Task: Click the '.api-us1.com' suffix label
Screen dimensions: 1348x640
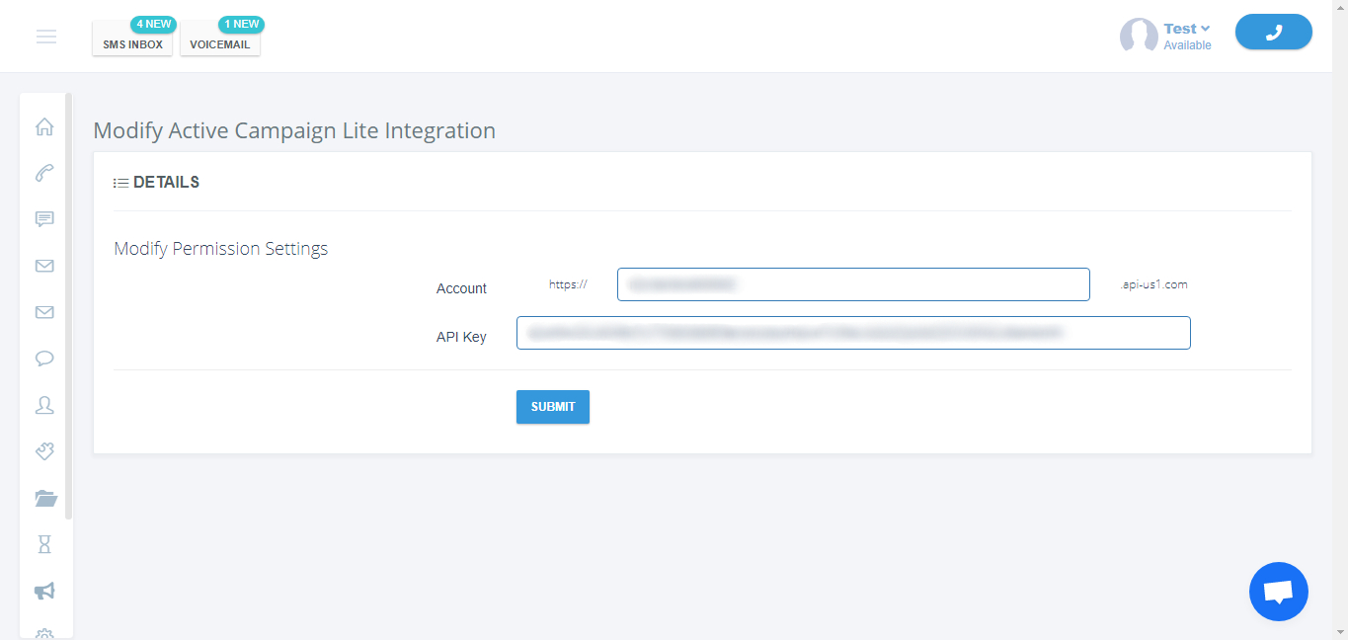Action: tap(1154, 284)
